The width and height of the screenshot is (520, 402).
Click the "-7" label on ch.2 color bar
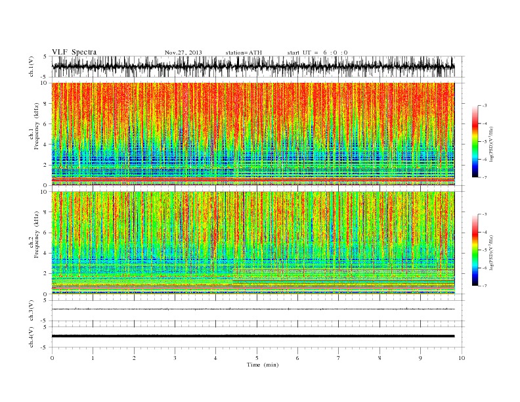[x=484, y=286]
